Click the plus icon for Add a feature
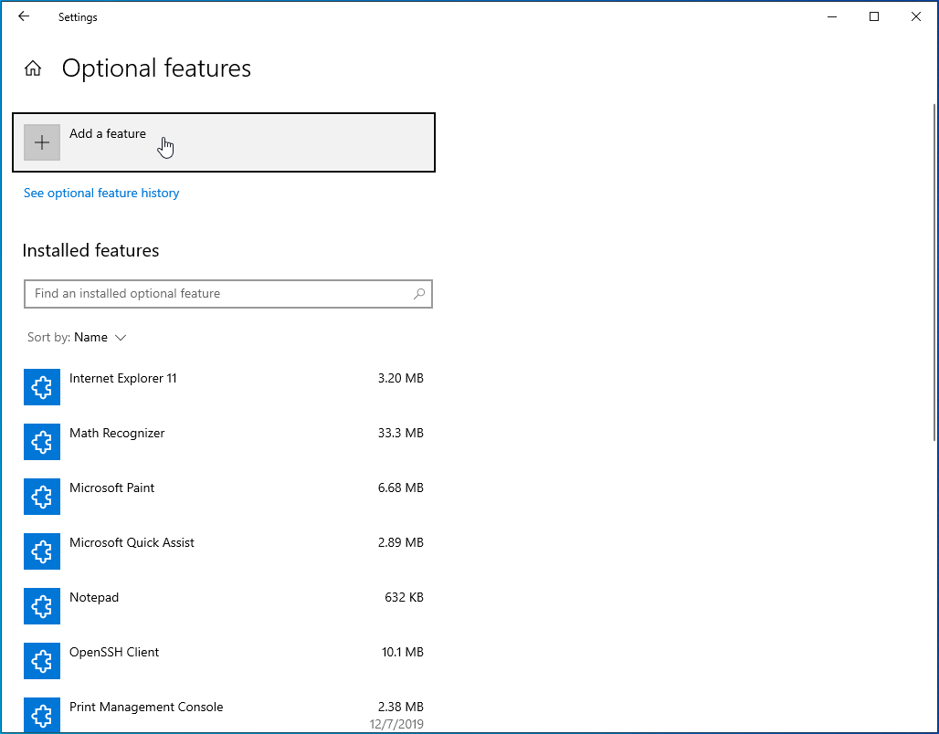The width and height of the screenshot is (939, 734). pyautogui.click(x=42, y=142)
